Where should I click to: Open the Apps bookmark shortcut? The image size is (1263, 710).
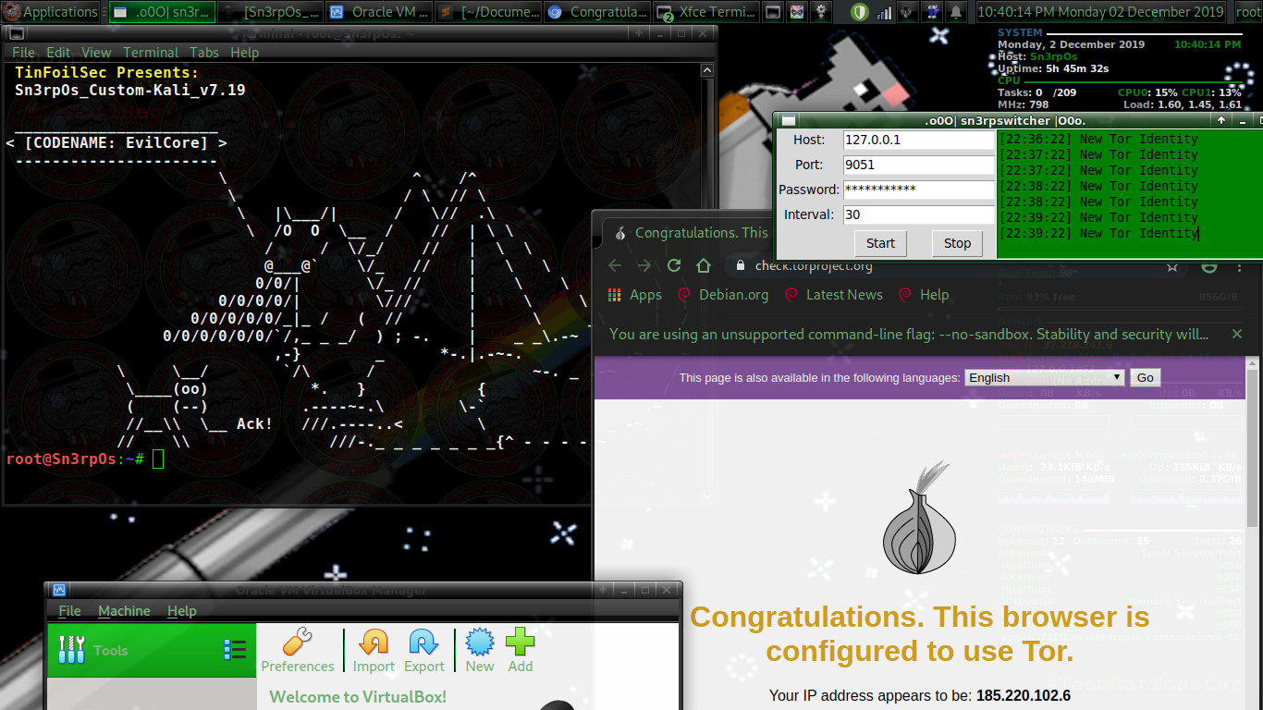click(634, 295)
